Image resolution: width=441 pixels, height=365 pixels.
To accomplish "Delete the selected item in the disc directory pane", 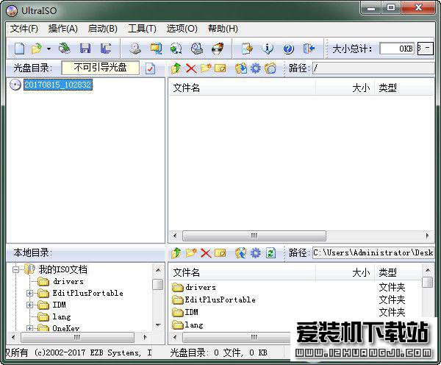I will pyautogui.click(x=191, y=68).
